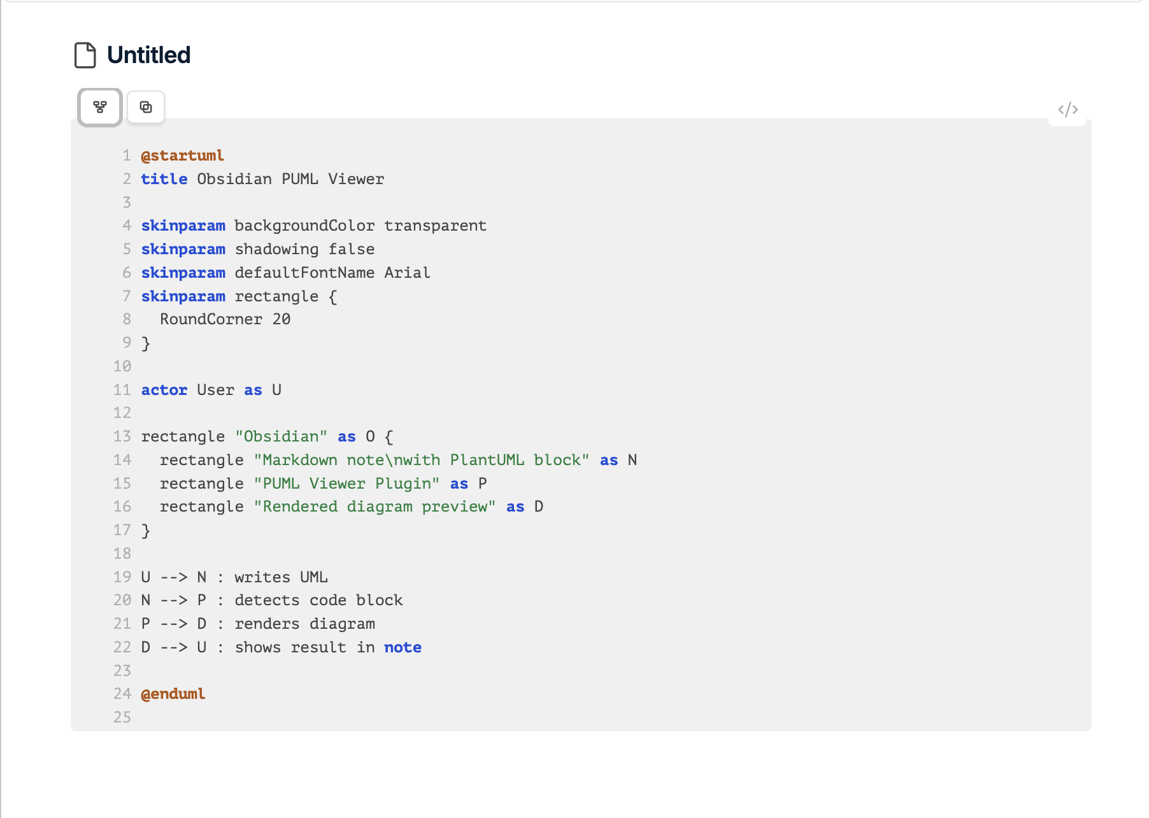Copy the PlantUML code block
The width and height of the screenshot is (1149, 818).
(146, 107)
